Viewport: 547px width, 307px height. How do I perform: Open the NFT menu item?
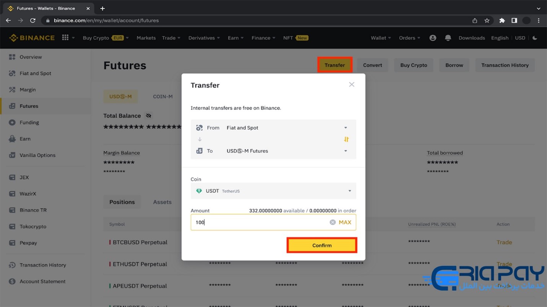pos(296,38)
